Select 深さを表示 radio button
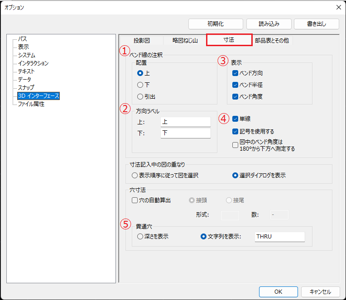The height and width of the screenshot is (300, 346). 140,237
